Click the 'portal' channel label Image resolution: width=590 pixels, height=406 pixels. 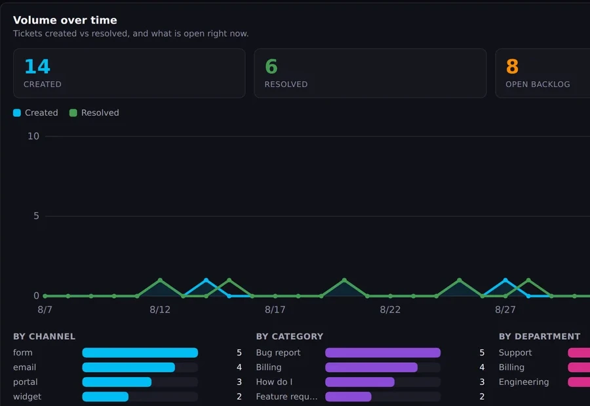tap(25, 382)
